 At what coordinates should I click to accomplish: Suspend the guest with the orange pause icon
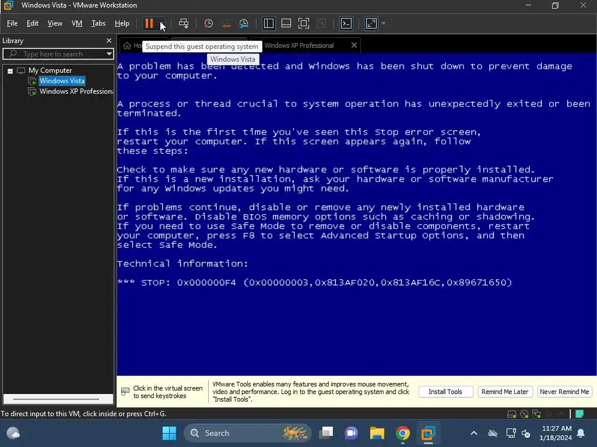(x=149, y=23)
